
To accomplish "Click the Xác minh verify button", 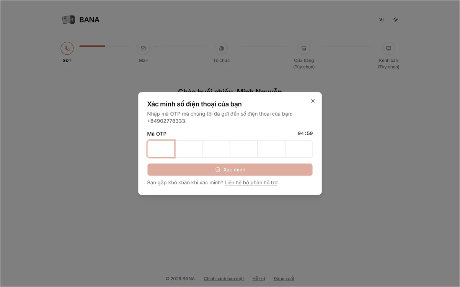I will coord(230,170).
